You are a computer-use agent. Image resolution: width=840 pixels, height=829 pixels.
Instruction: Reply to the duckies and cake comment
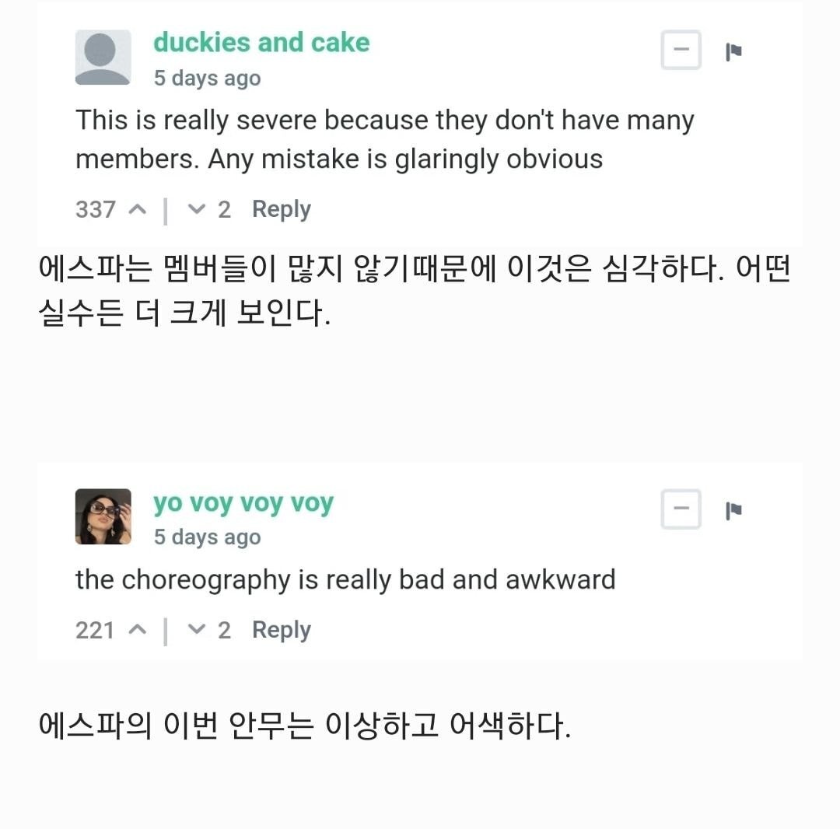click(x=282, y=209)
